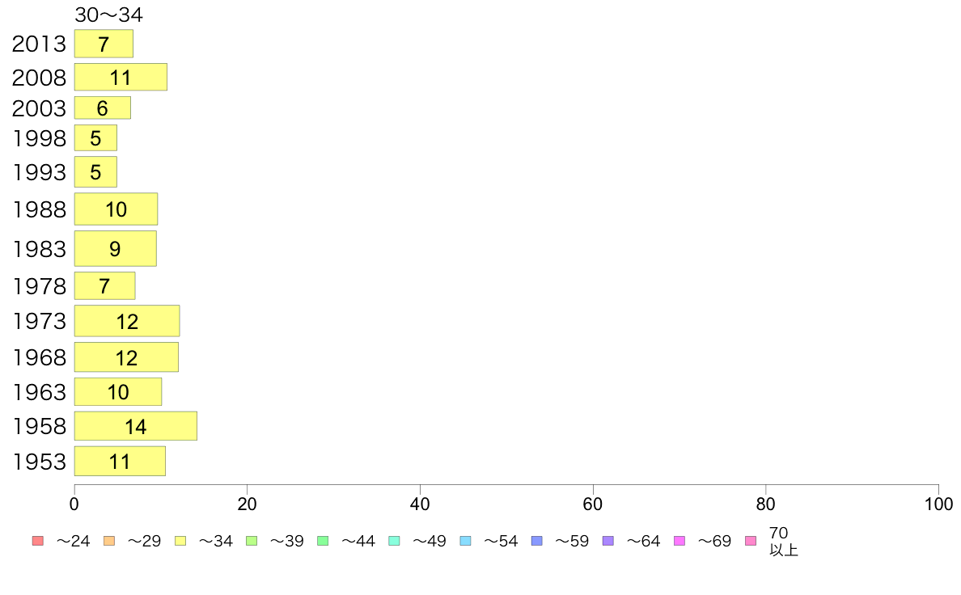Viewport: 961px width, 595px height.
Task: Click the 1953 year label
Action: click(x=39, y=462)
